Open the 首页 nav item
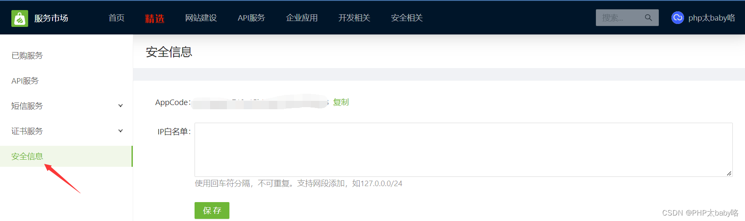The width and height of the screenshot is (745, 221). (x=116, y=18)
